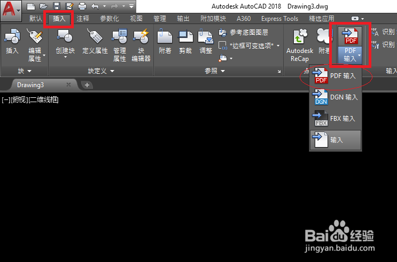Screen dimensions: 397x262
Task: Expand the 块 panel title
Action: [24, 71]
